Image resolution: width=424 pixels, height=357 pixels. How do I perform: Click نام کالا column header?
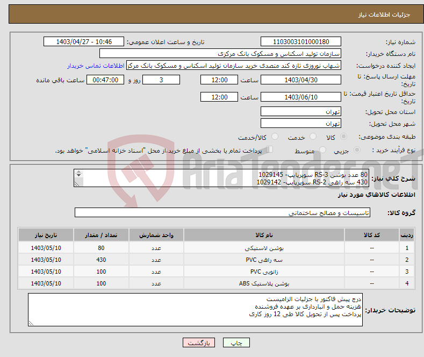click(x=264, y=235)
